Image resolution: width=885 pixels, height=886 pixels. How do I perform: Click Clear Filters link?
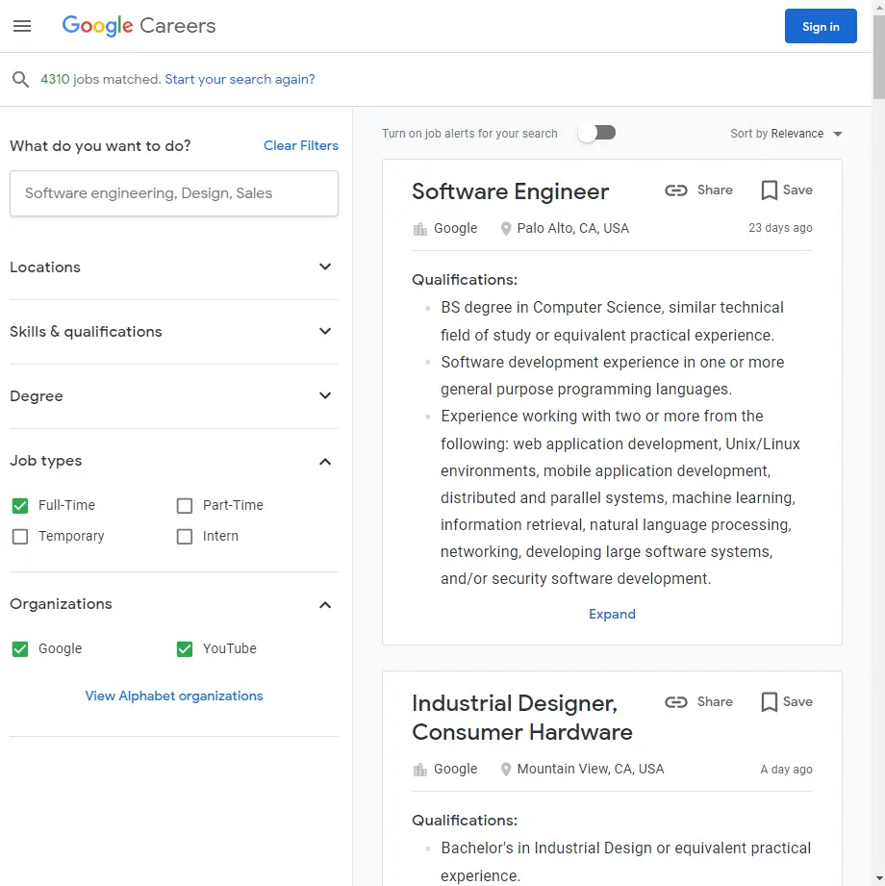pos(301,146)
